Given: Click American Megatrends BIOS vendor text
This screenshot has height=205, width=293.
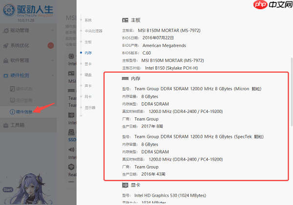Looking at the screenshot, I should [164, 45].
